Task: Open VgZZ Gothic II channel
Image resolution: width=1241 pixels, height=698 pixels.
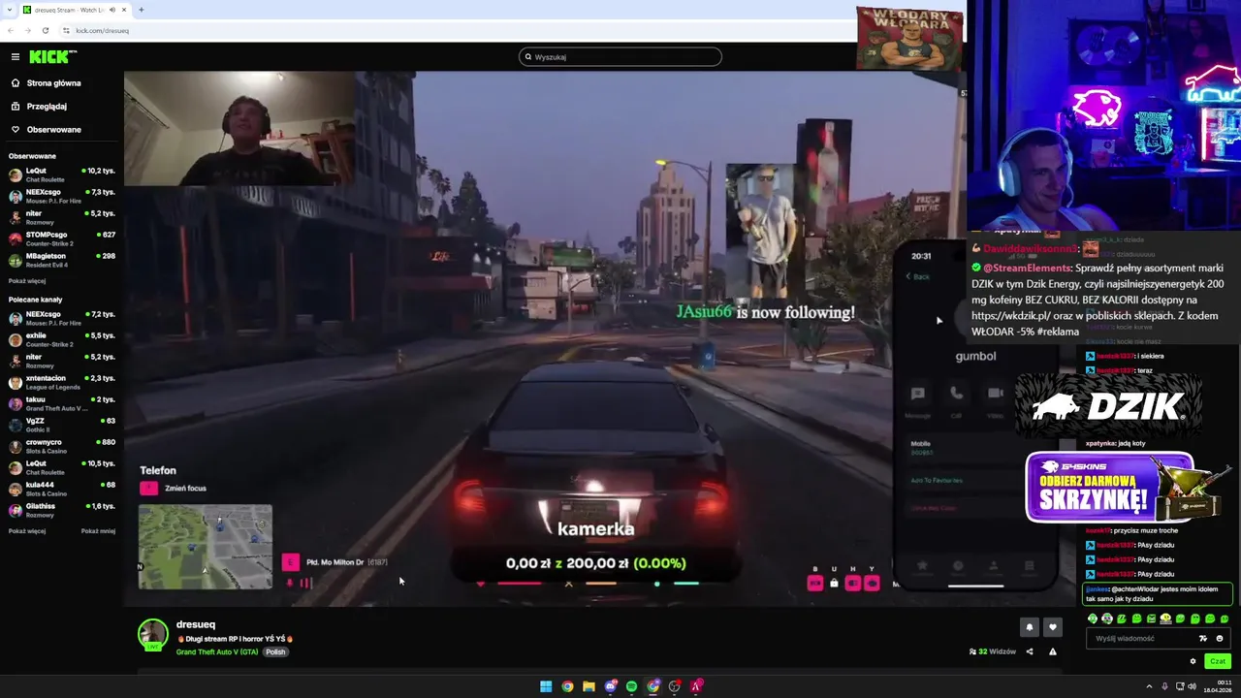Action: [60, 424]
